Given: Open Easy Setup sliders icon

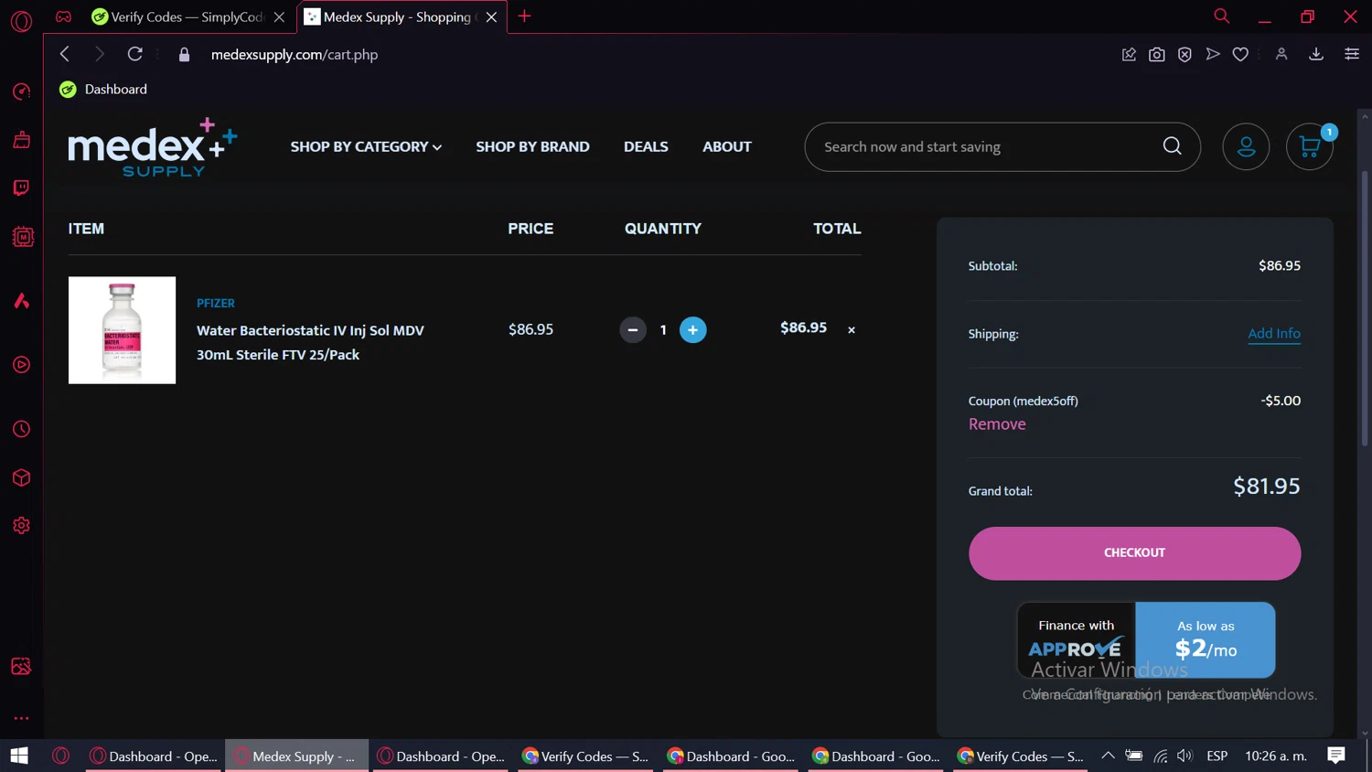Looking at the screenshot, I should pos(1352,55).
